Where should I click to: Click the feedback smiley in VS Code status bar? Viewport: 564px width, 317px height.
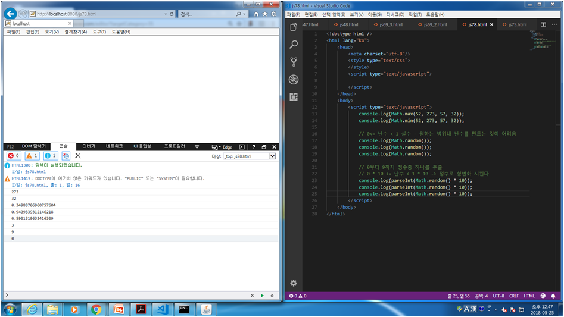coord(543,296)
